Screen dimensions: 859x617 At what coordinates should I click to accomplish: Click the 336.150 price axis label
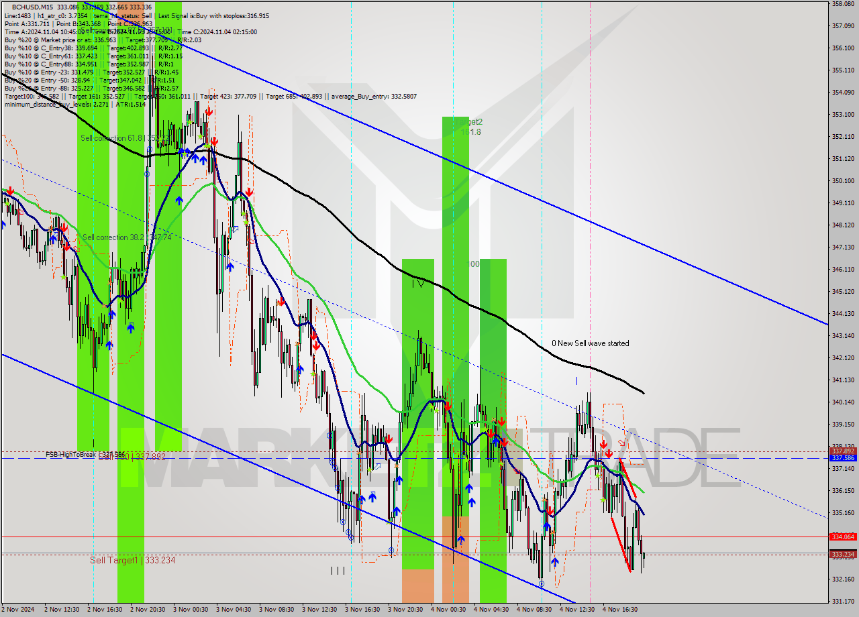coord(843,491)
